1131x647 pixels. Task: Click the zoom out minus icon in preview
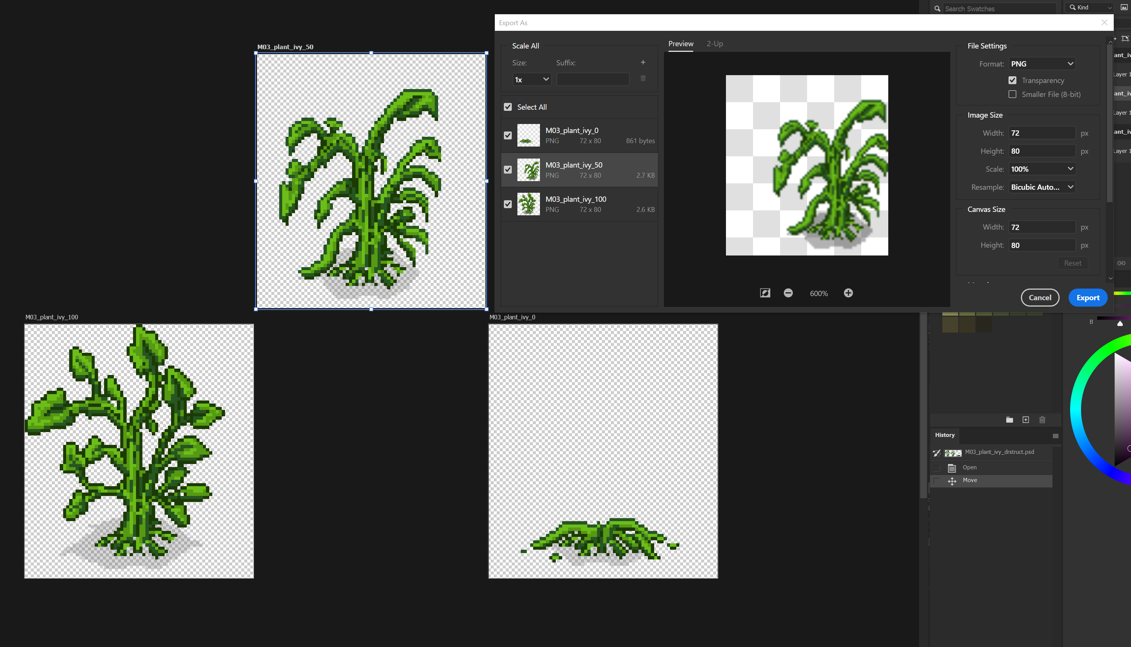788,293
